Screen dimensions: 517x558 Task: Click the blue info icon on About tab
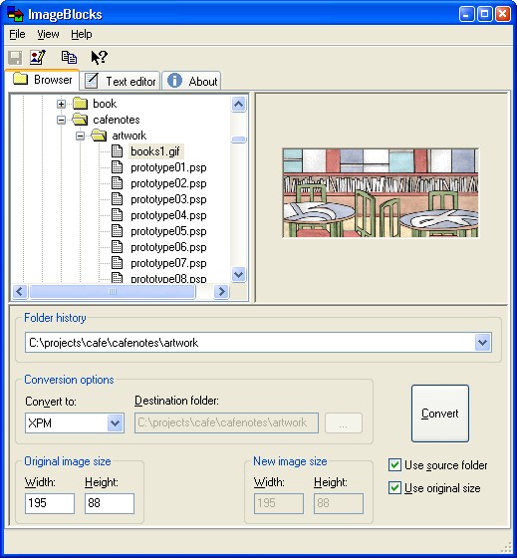174,81
